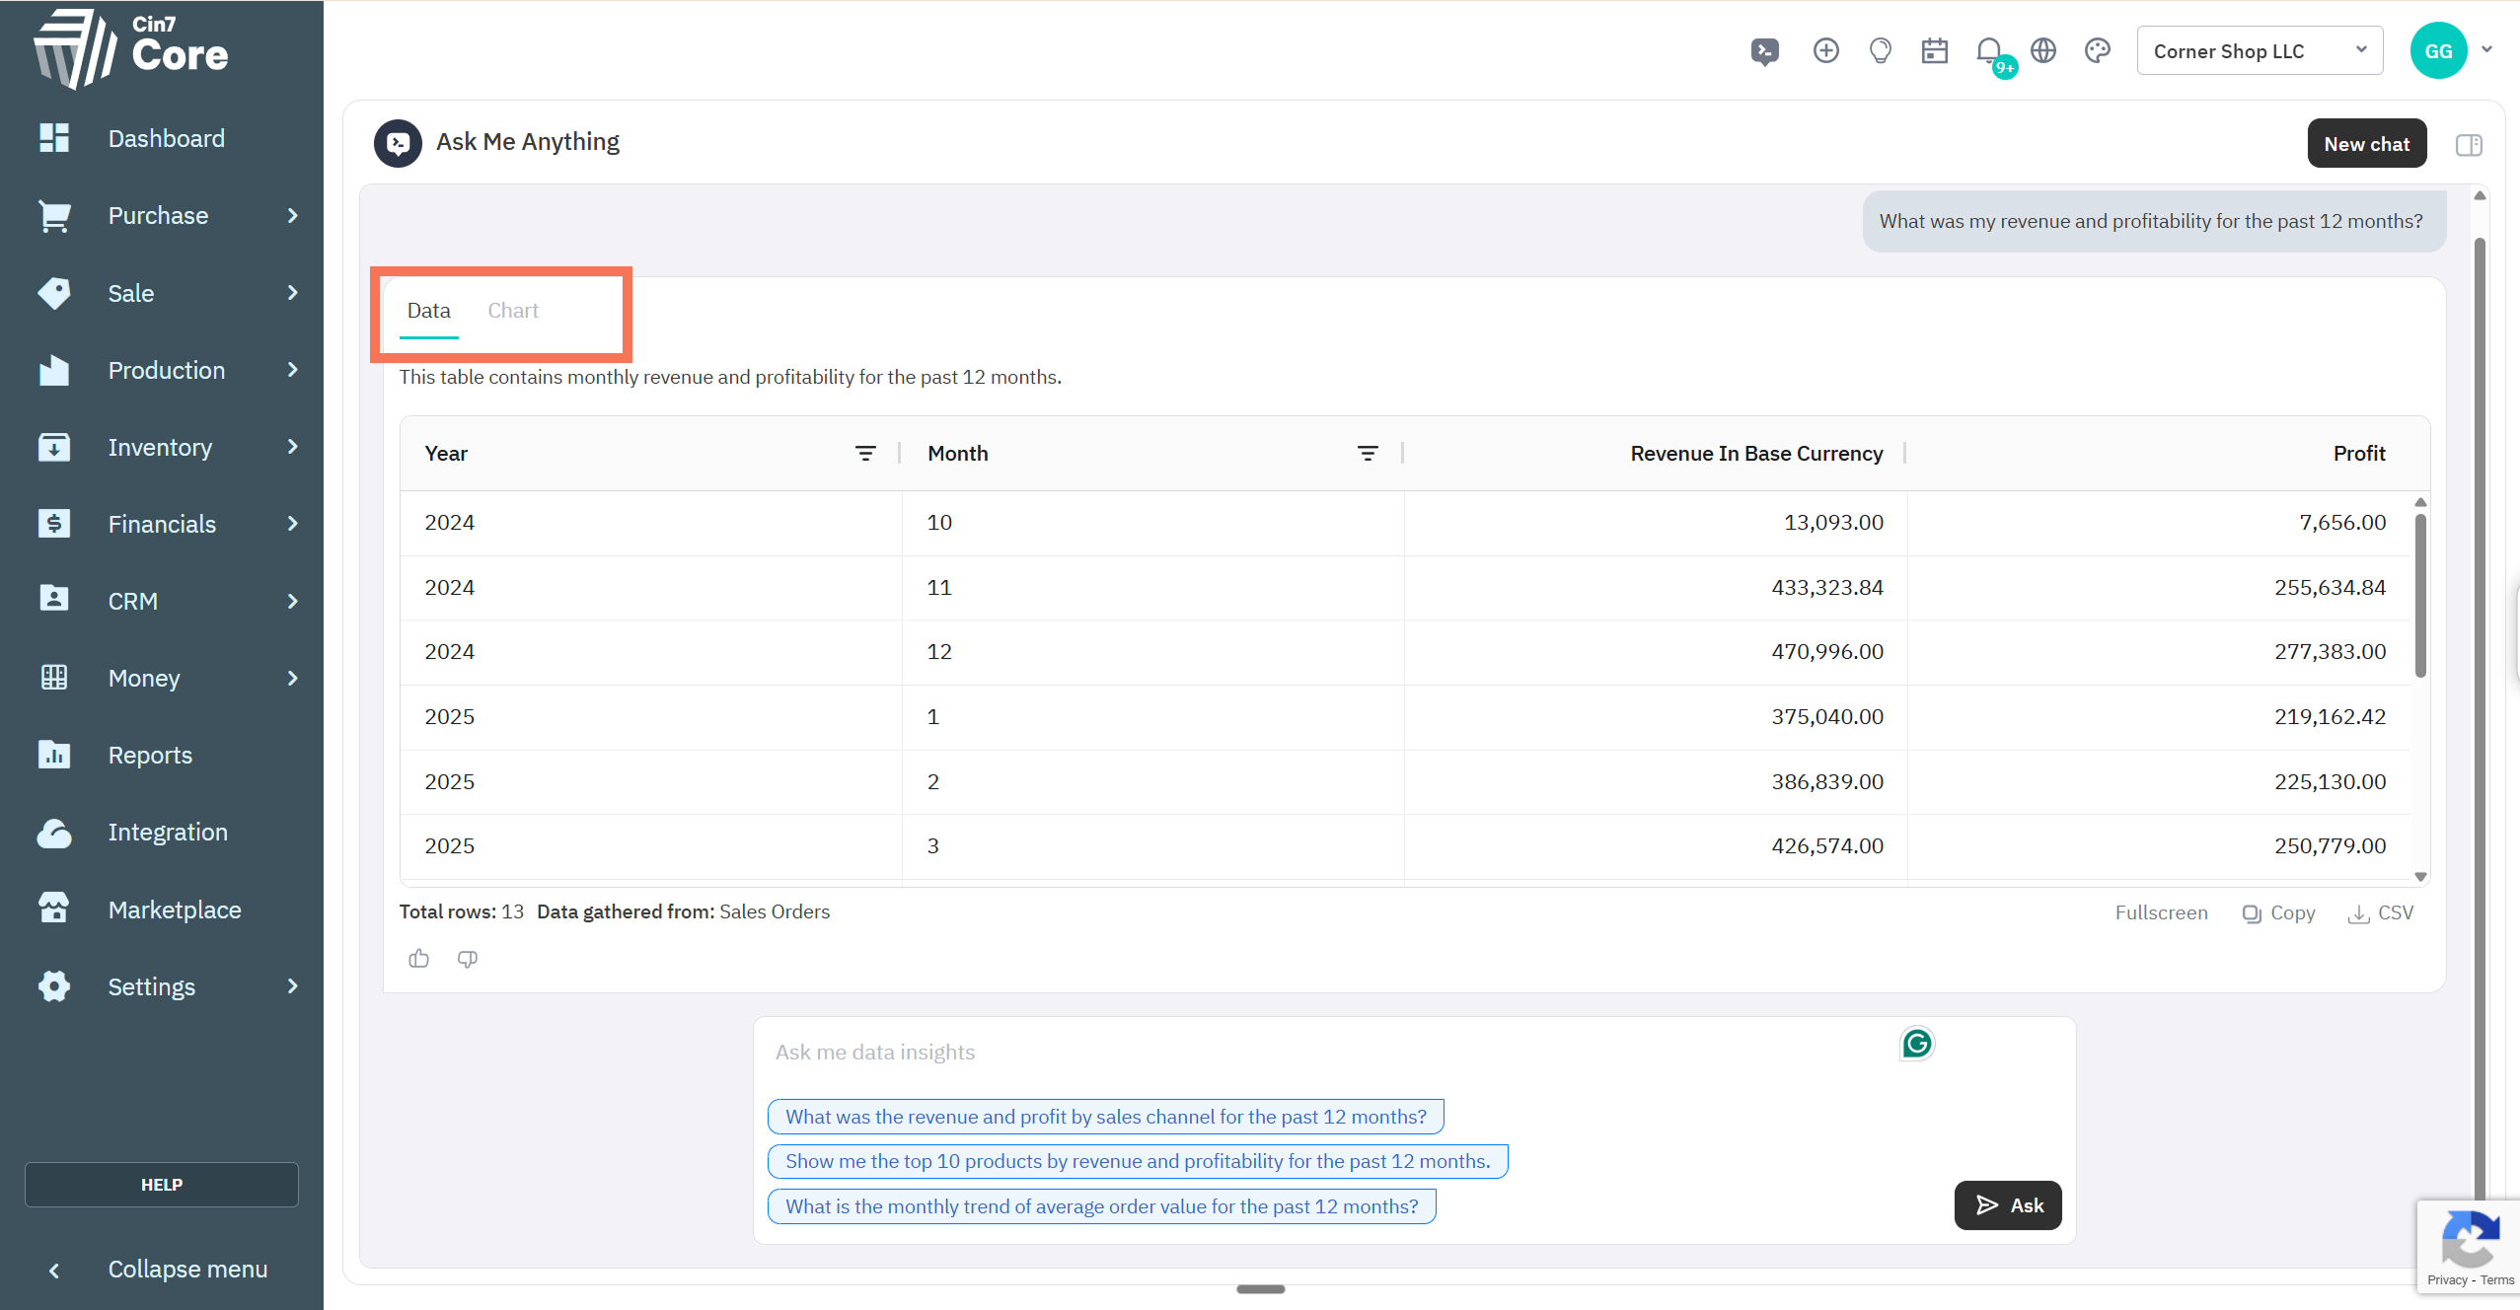Click the Inventory box icon
The height and width of the screenshot is (1310, 2520).
54,447
